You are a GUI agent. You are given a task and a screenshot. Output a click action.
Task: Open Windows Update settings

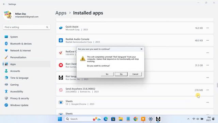pos(27,105)
